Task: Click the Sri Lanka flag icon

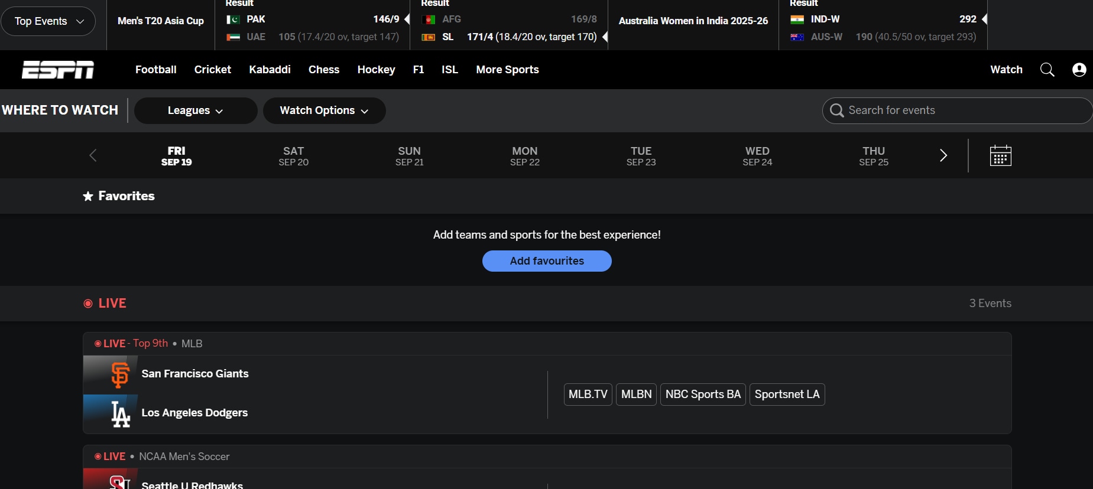Action: point(429,37)
